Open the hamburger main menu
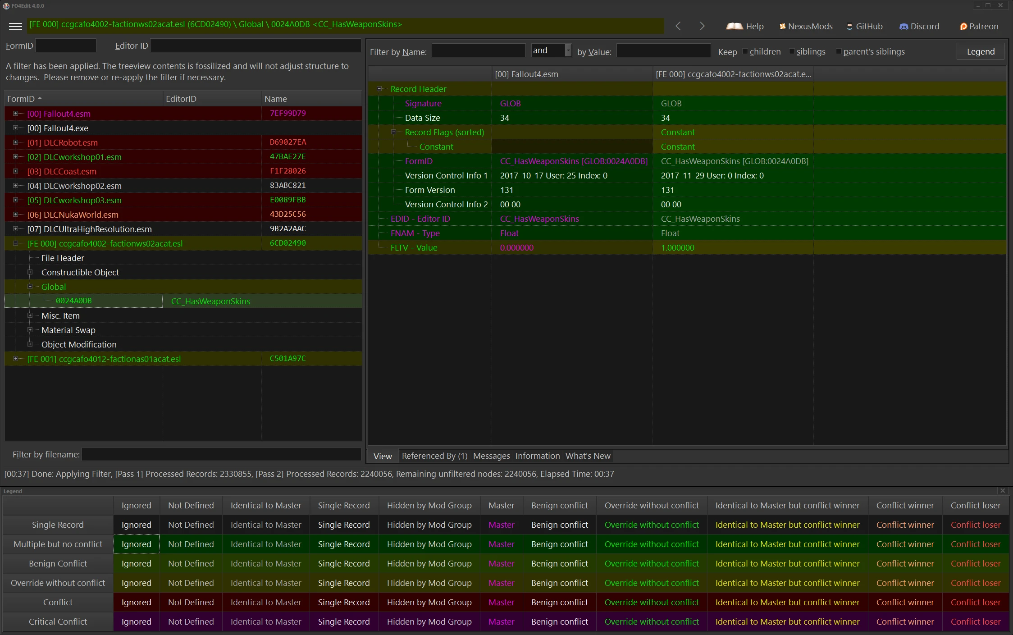1013x635 pixels. [x=15, y=26]
